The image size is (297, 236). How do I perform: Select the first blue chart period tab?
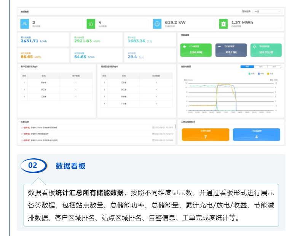247,67
